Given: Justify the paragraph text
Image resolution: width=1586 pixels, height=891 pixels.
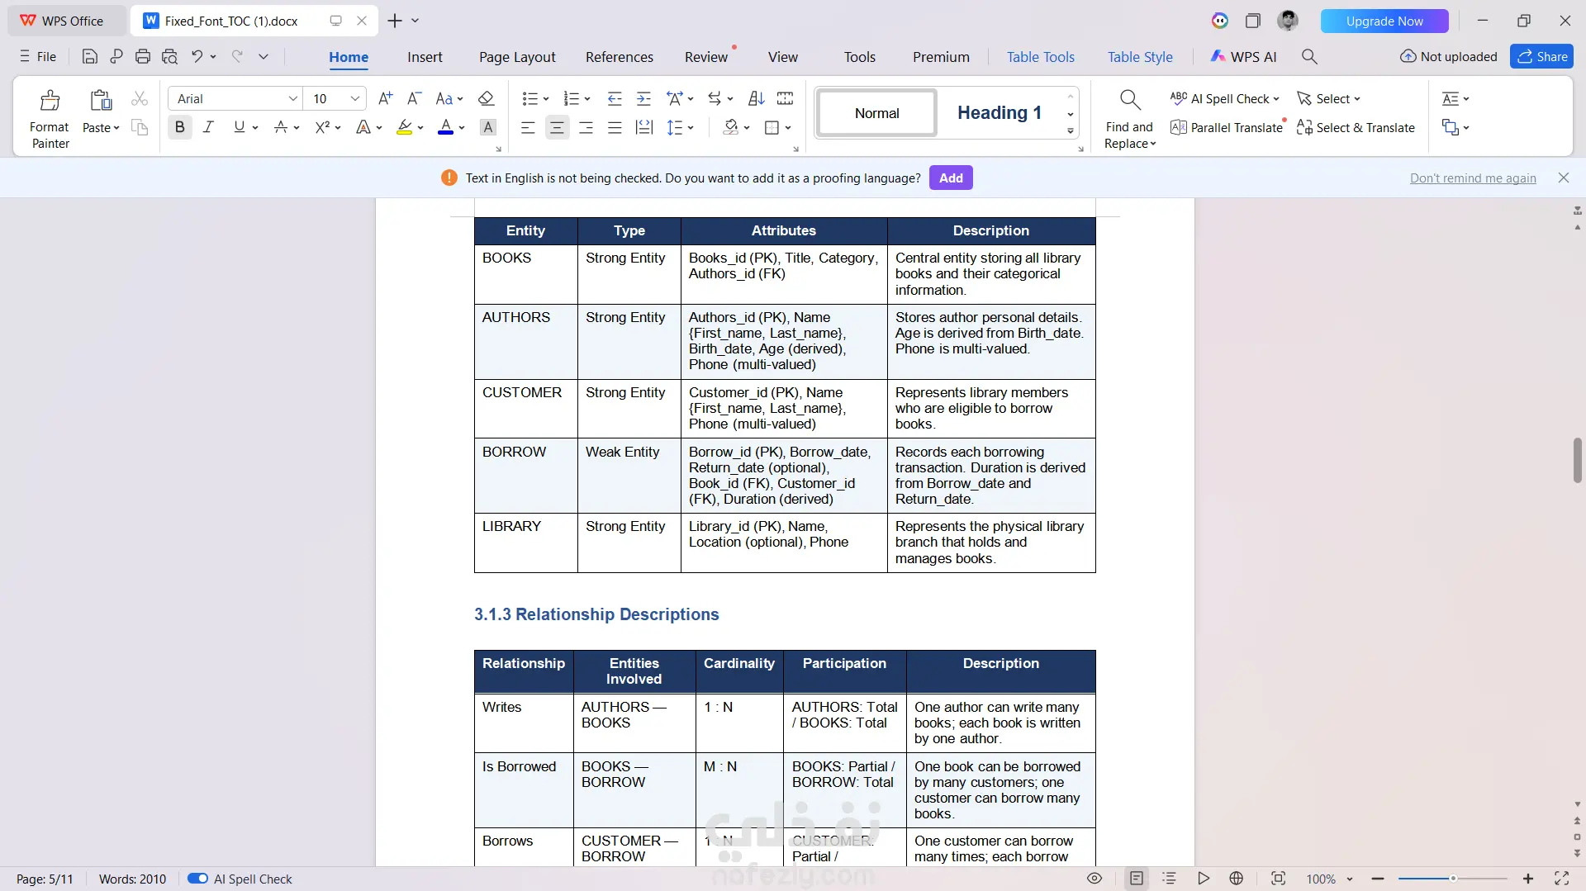Looking at the screenshot, I should [615, 127].
